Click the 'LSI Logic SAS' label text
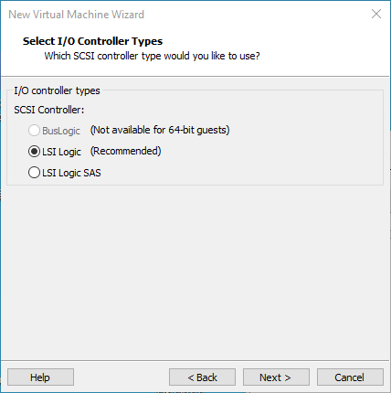This screenshot has height=393, width=391. [x=71, y=173]
